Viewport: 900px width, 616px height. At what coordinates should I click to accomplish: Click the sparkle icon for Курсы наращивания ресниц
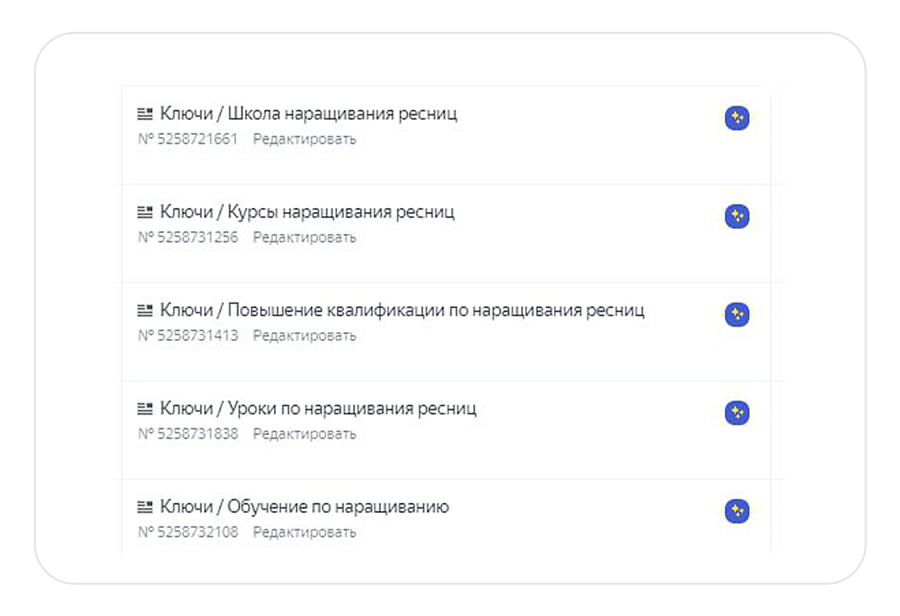[737, 217]
